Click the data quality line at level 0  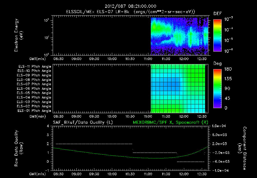(191, 162)
